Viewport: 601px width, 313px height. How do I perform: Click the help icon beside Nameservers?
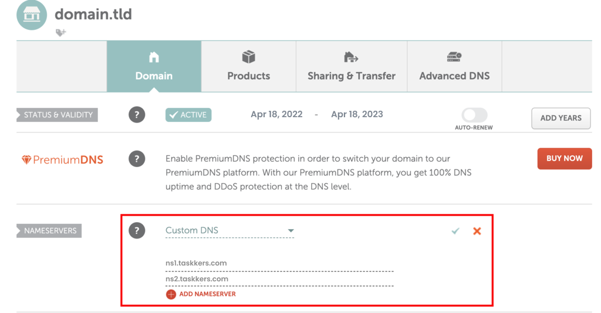pyautogui.click(x=137, y=231)
